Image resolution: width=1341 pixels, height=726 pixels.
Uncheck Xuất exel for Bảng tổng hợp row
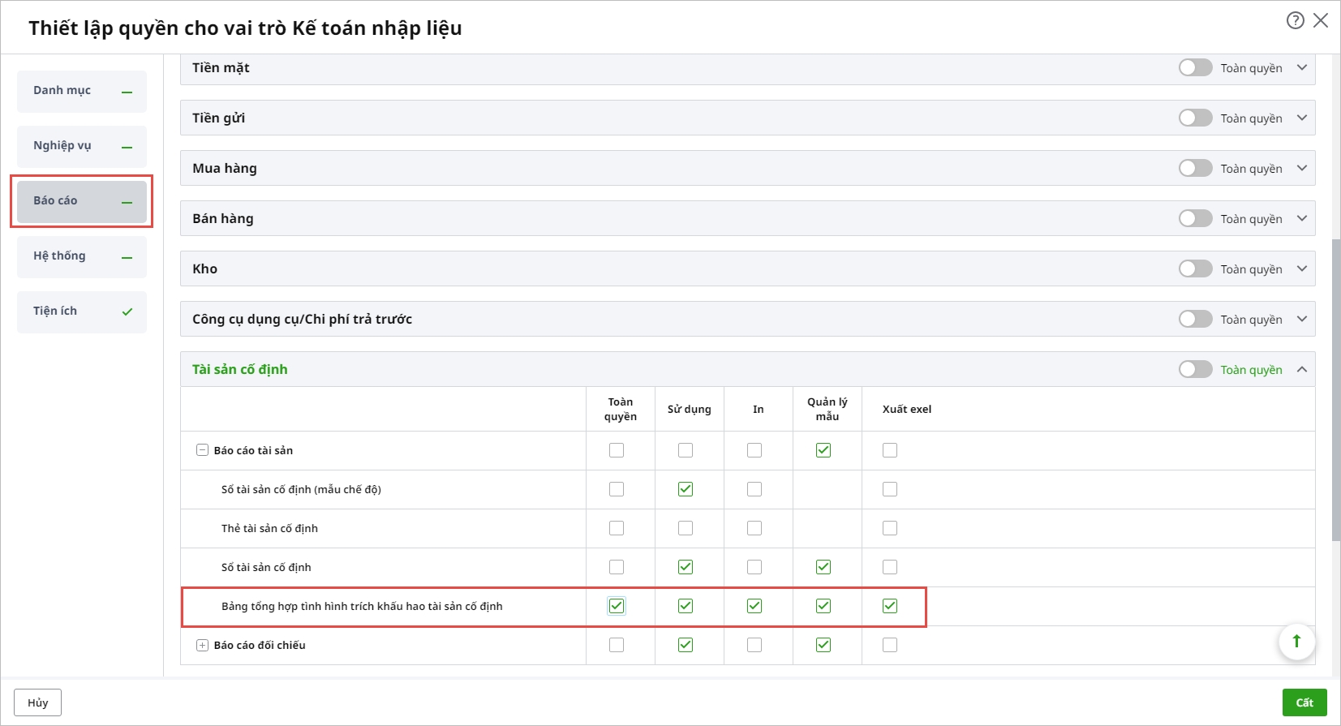(890, 606)
